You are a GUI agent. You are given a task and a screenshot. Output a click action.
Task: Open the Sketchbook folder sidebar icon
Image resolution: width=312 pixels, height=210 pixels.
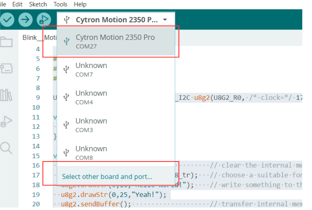coord(6,42)
